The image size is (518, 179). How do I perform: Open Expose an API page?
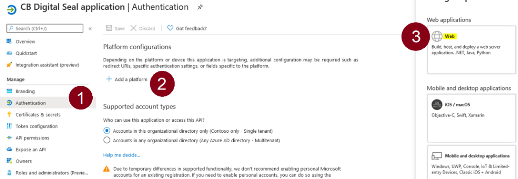click(30, 150)
